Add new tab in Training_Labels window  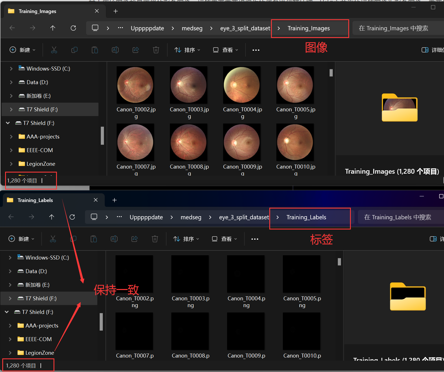(114, 200)
